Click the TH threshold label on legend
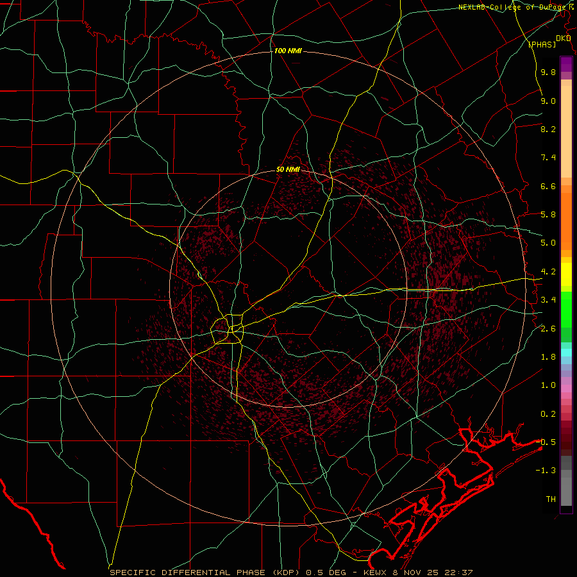This screenshot has height=577, width=577. coord(551,499)
